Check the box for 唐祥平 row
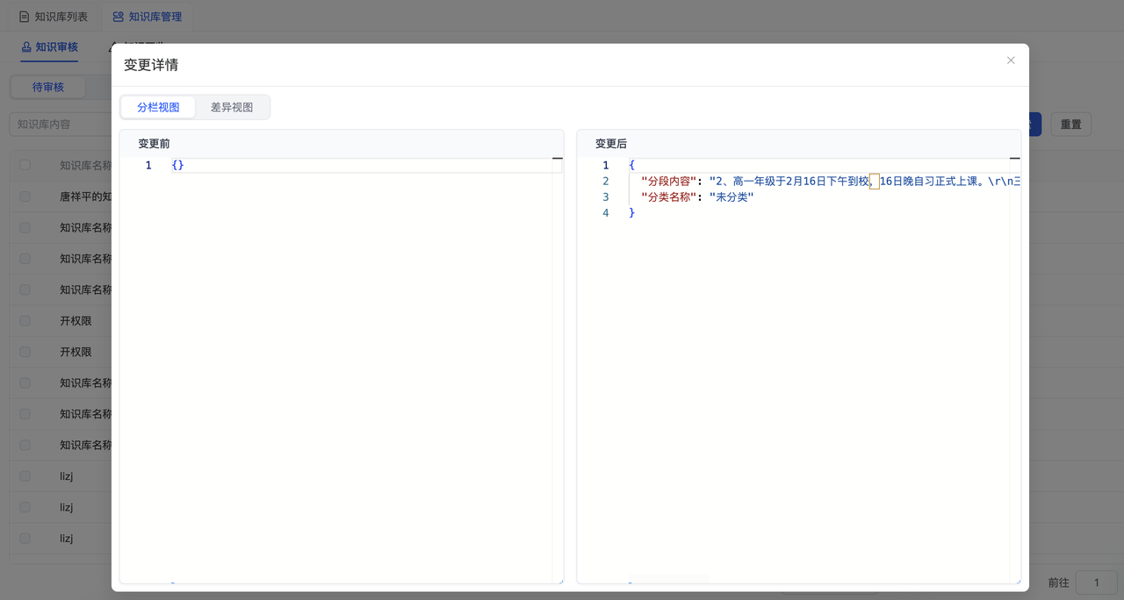The height and width of the screenshot is (600, 1124). click(x=25, y=196)
